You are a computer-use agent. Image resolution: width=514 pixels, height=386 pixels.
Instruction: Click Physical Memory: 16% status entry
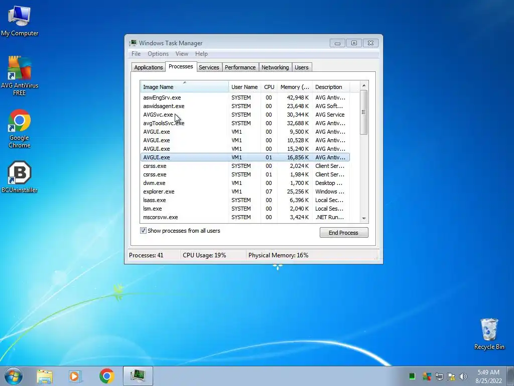pyautogui.click(x=278, y=255)
